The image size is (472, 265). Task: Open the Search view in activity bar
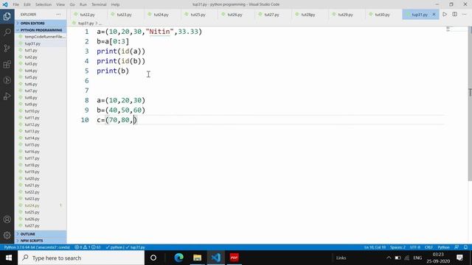pyautogui.click(x=7, y=32)
